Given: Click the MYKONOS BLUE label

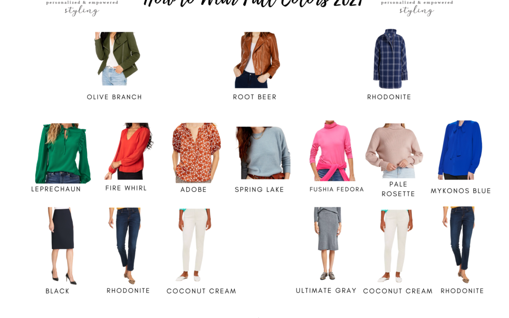Looking at the screenshot, I should point(460,191).
